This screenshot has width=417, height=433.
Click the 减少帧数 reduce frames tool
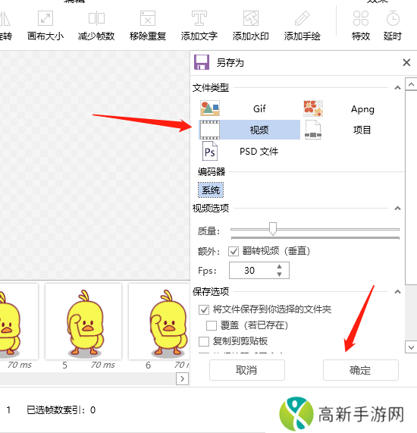point(96,26)
